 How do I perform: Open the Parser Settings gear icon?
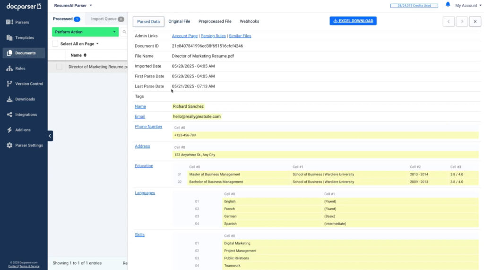pos(9,145)
